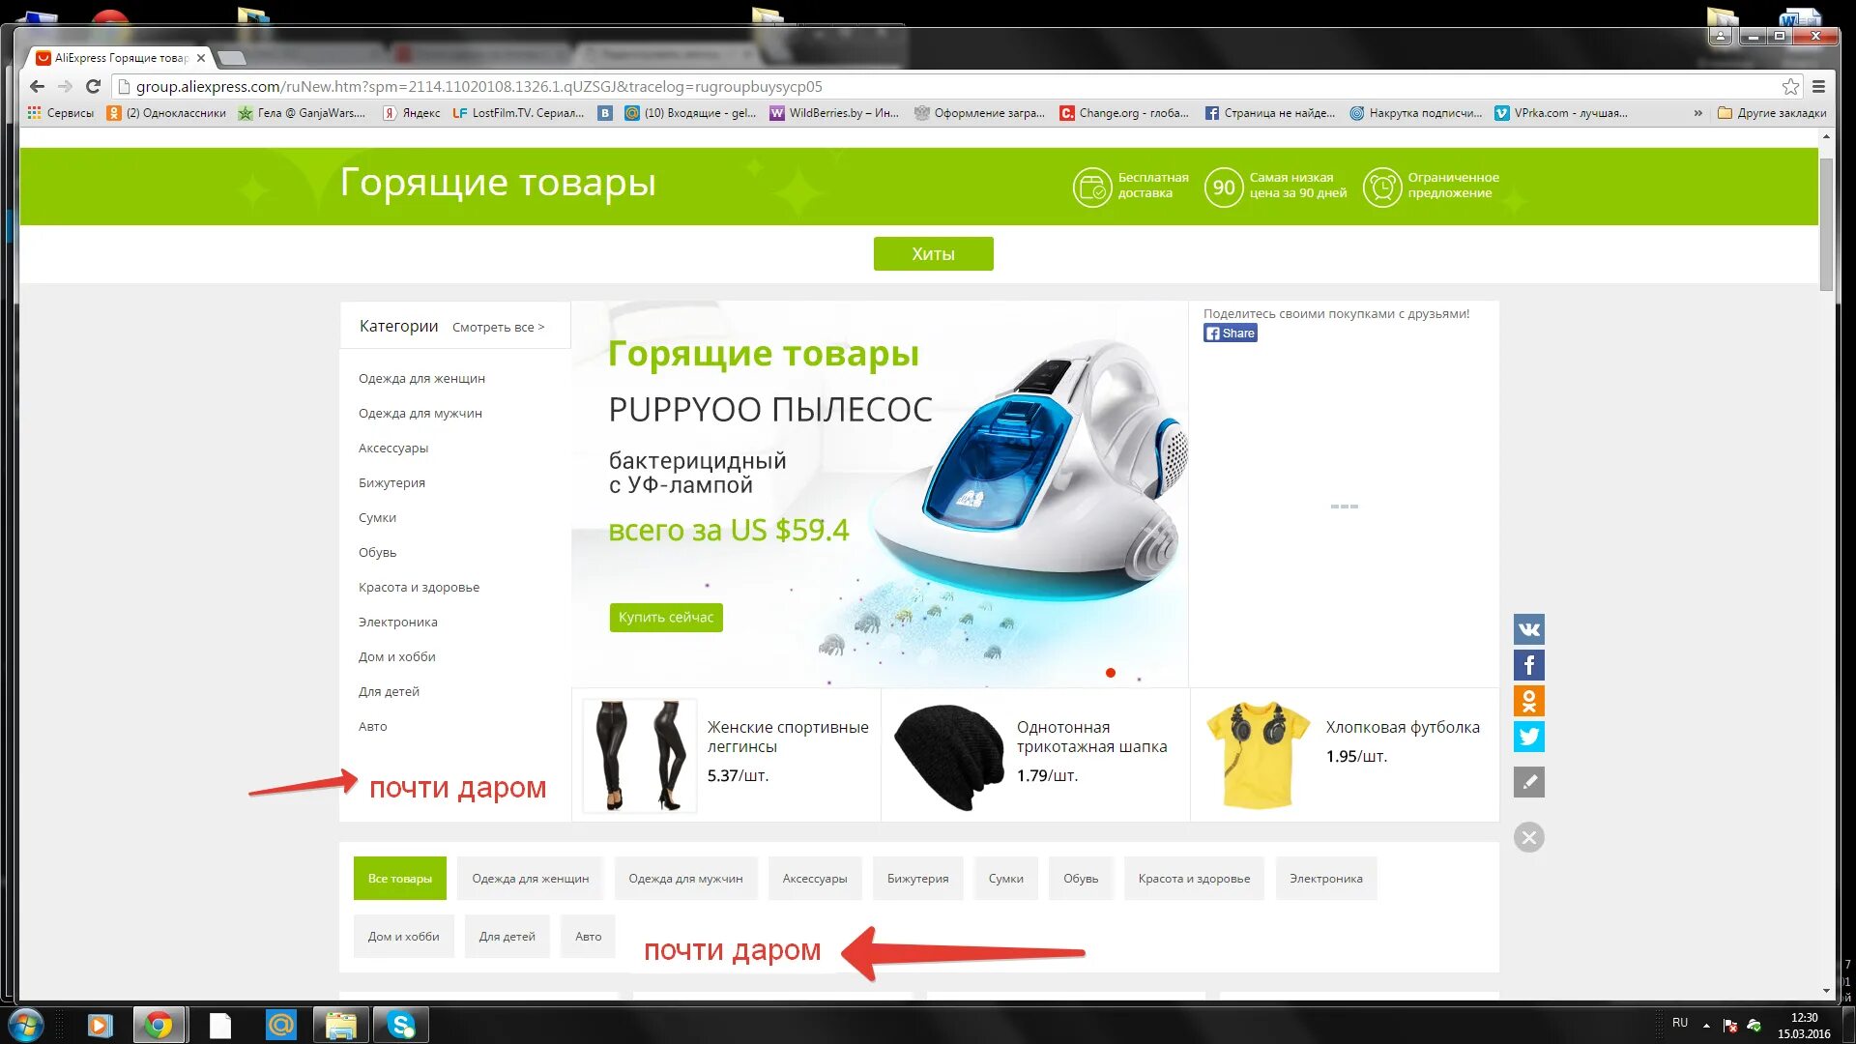Select Одежда для мужчин filter tab
The width and height of the screenshot is (1856, 1044).
point(685,879)
